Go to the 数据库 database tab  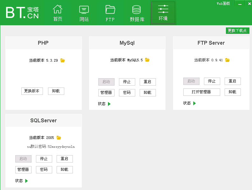(137, 13)
